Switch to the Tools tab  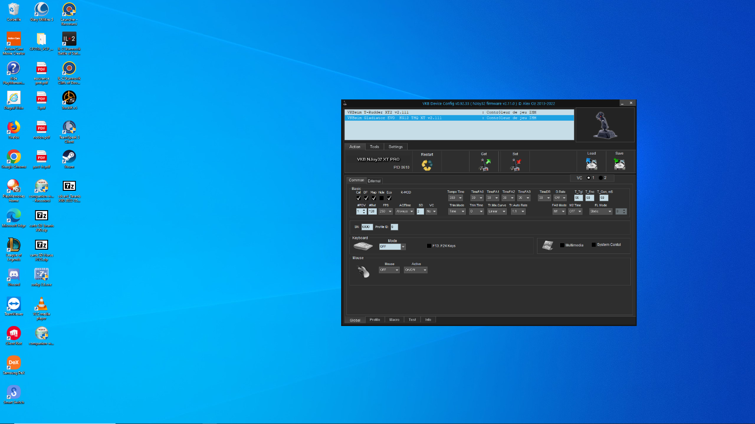coord(374,147)
